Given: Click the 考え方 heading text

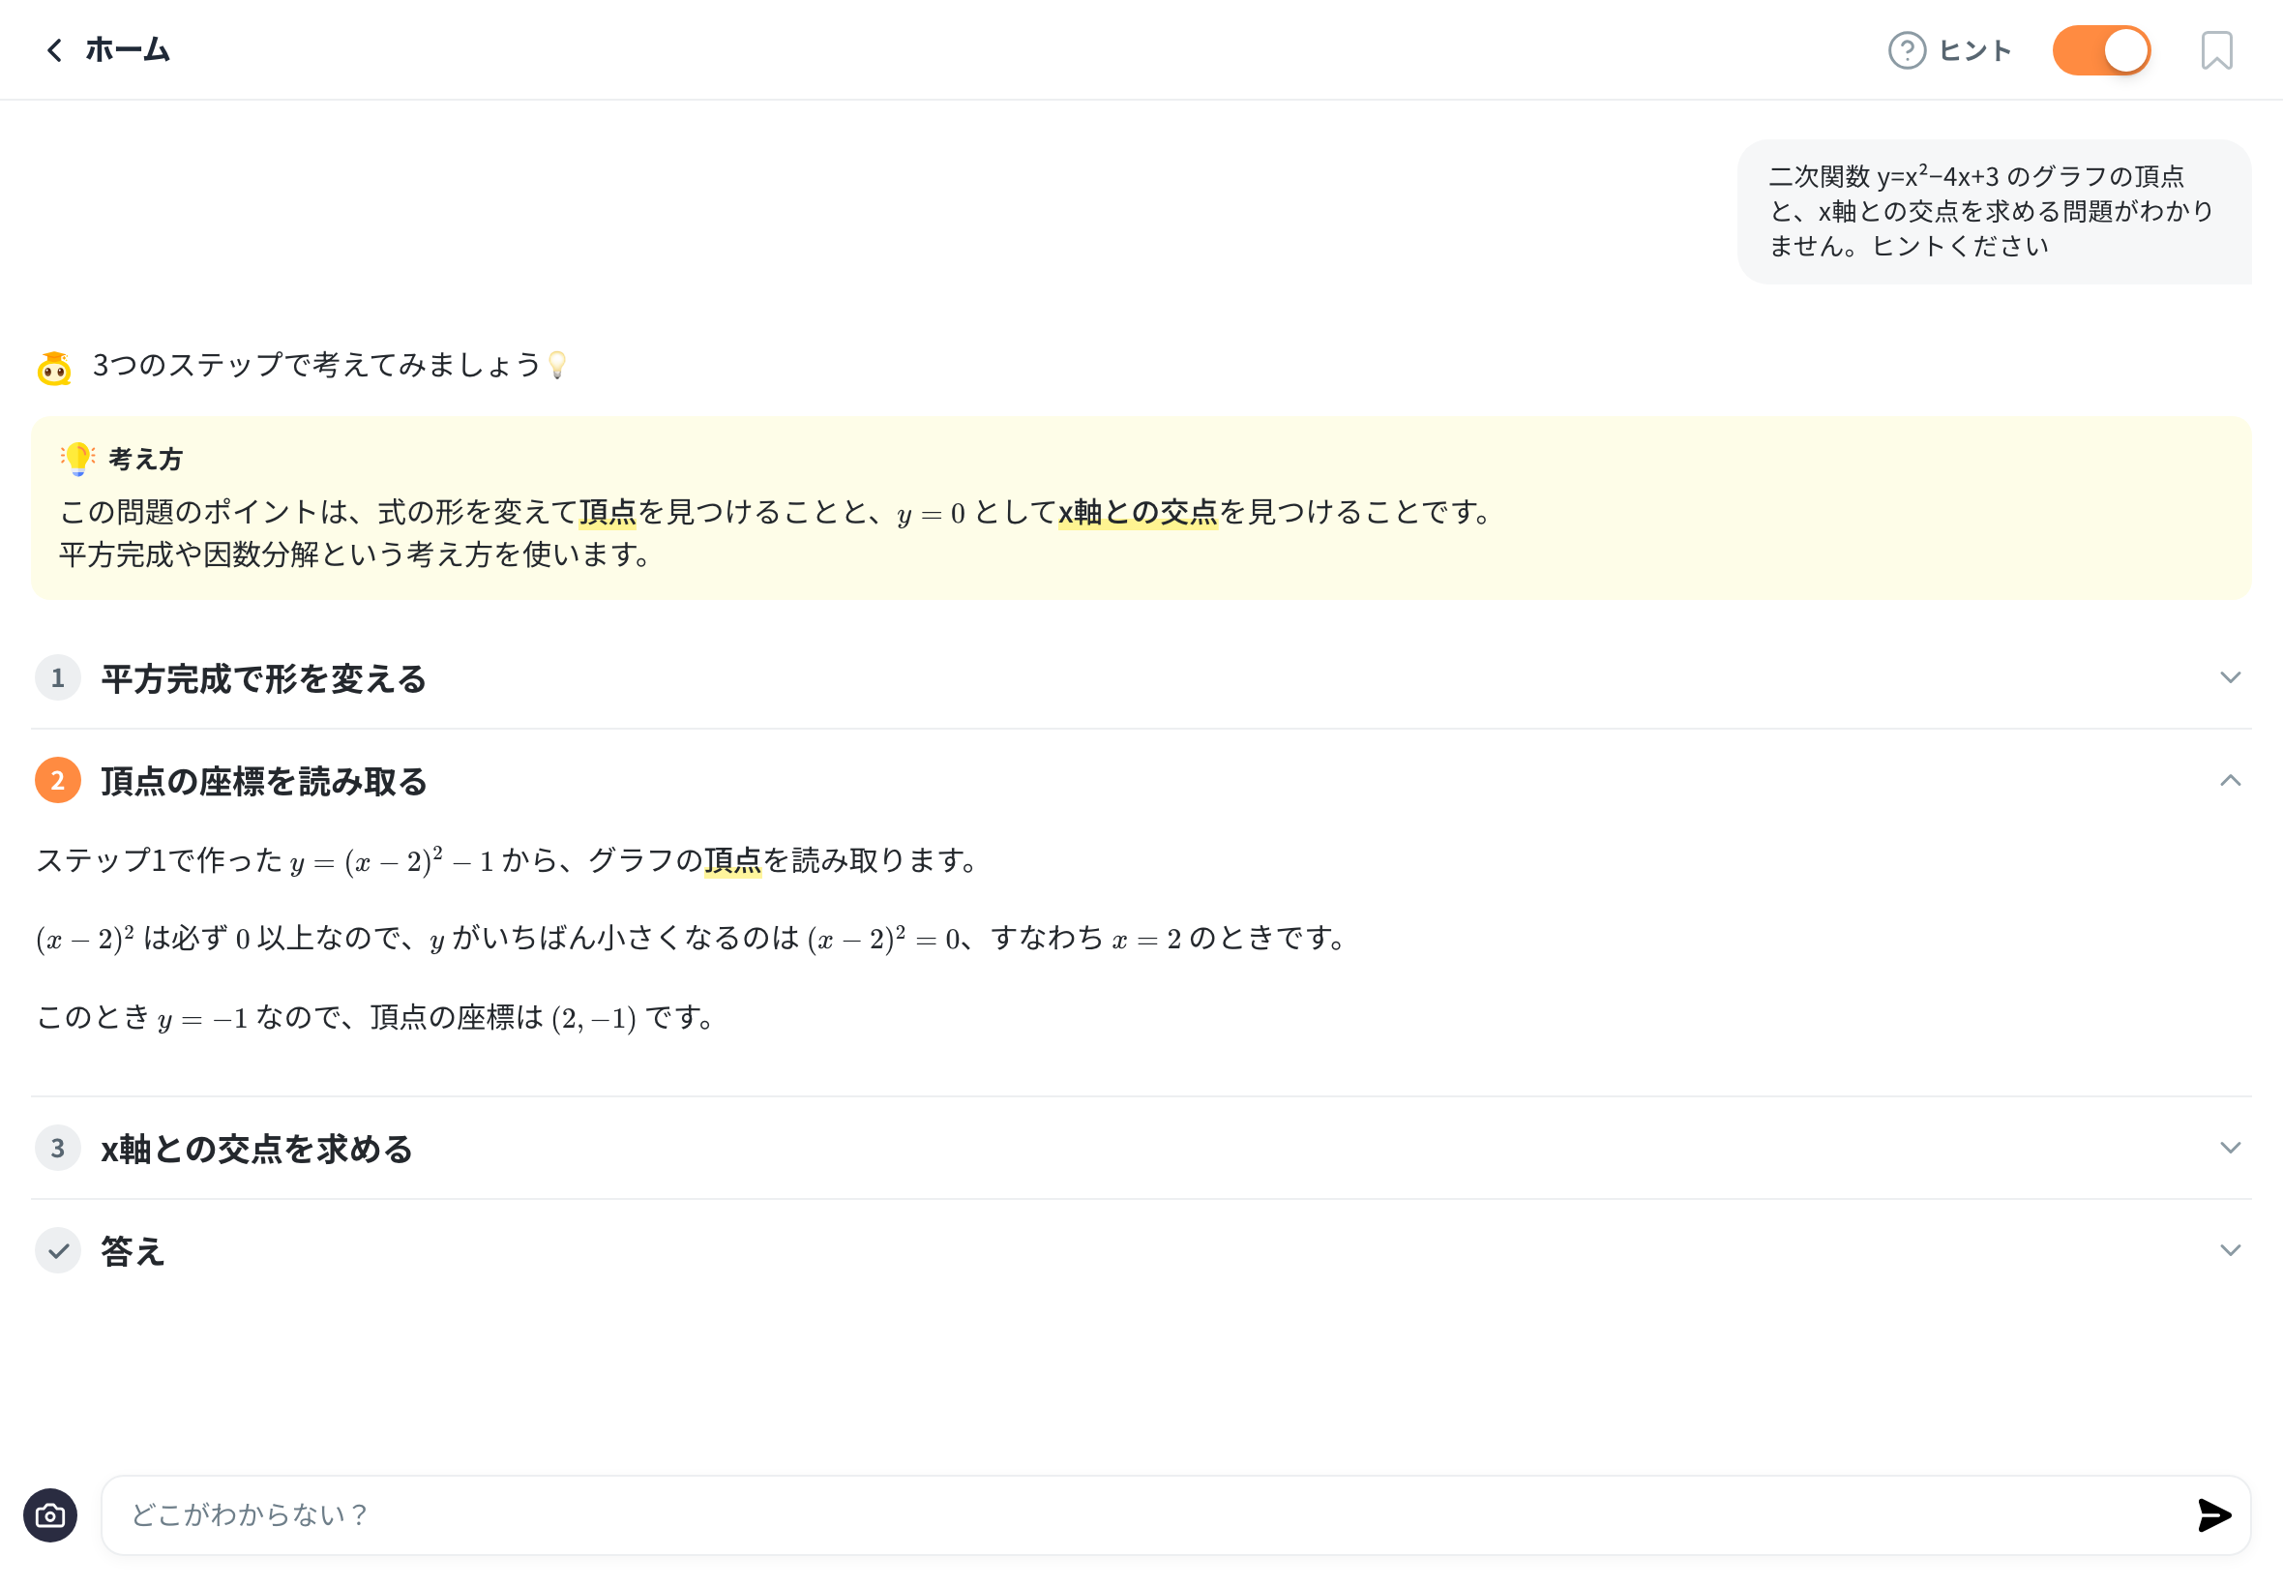Looking at the screenshot, I should click(145, 460).
